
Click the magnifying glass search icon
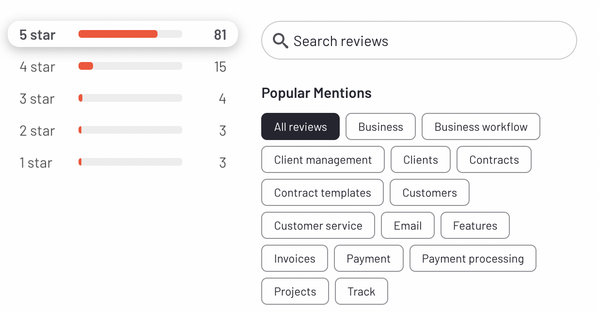[x=280, y=41]
